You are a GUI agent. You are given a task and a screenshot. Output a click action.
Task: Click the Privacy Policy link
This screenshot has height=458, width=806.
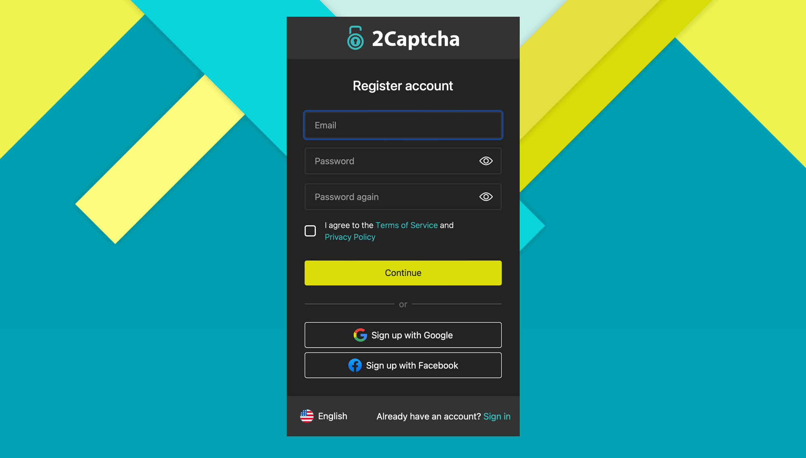(x=350, y=236)
